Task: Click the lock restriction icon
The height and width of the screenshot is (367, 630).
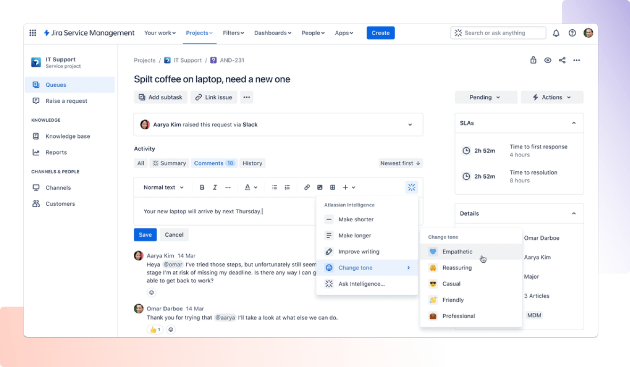Action: point(533,60)
